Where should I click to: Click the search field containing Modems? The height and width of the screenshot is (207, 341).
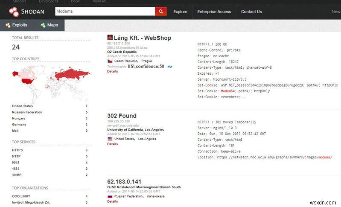coord(105,11)
